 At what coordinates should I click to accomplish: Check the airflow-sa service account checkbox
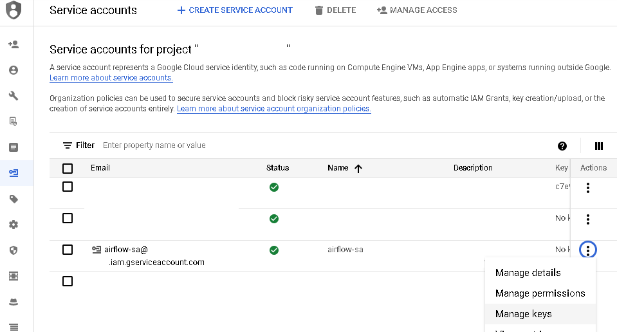click(68, 250)
